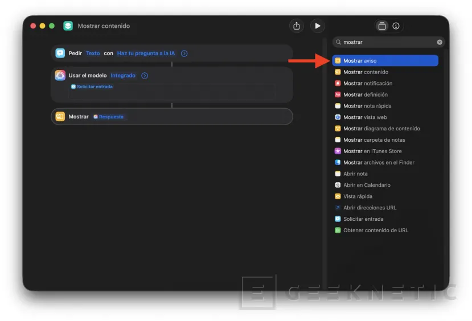Choose 'Obtener contenido de URL' action
Screen dimensions: 472x321
pyautogui.click(x=375, y=231)
